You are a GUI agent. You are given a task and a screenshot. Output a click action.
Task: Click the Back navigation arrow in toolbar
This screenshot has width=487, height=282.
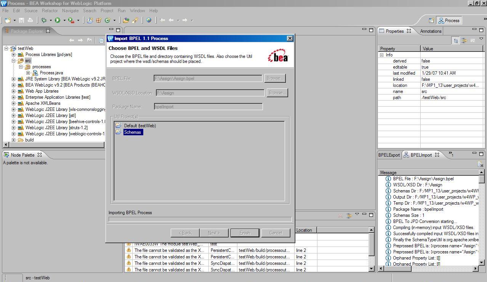[x=171, y=20]
